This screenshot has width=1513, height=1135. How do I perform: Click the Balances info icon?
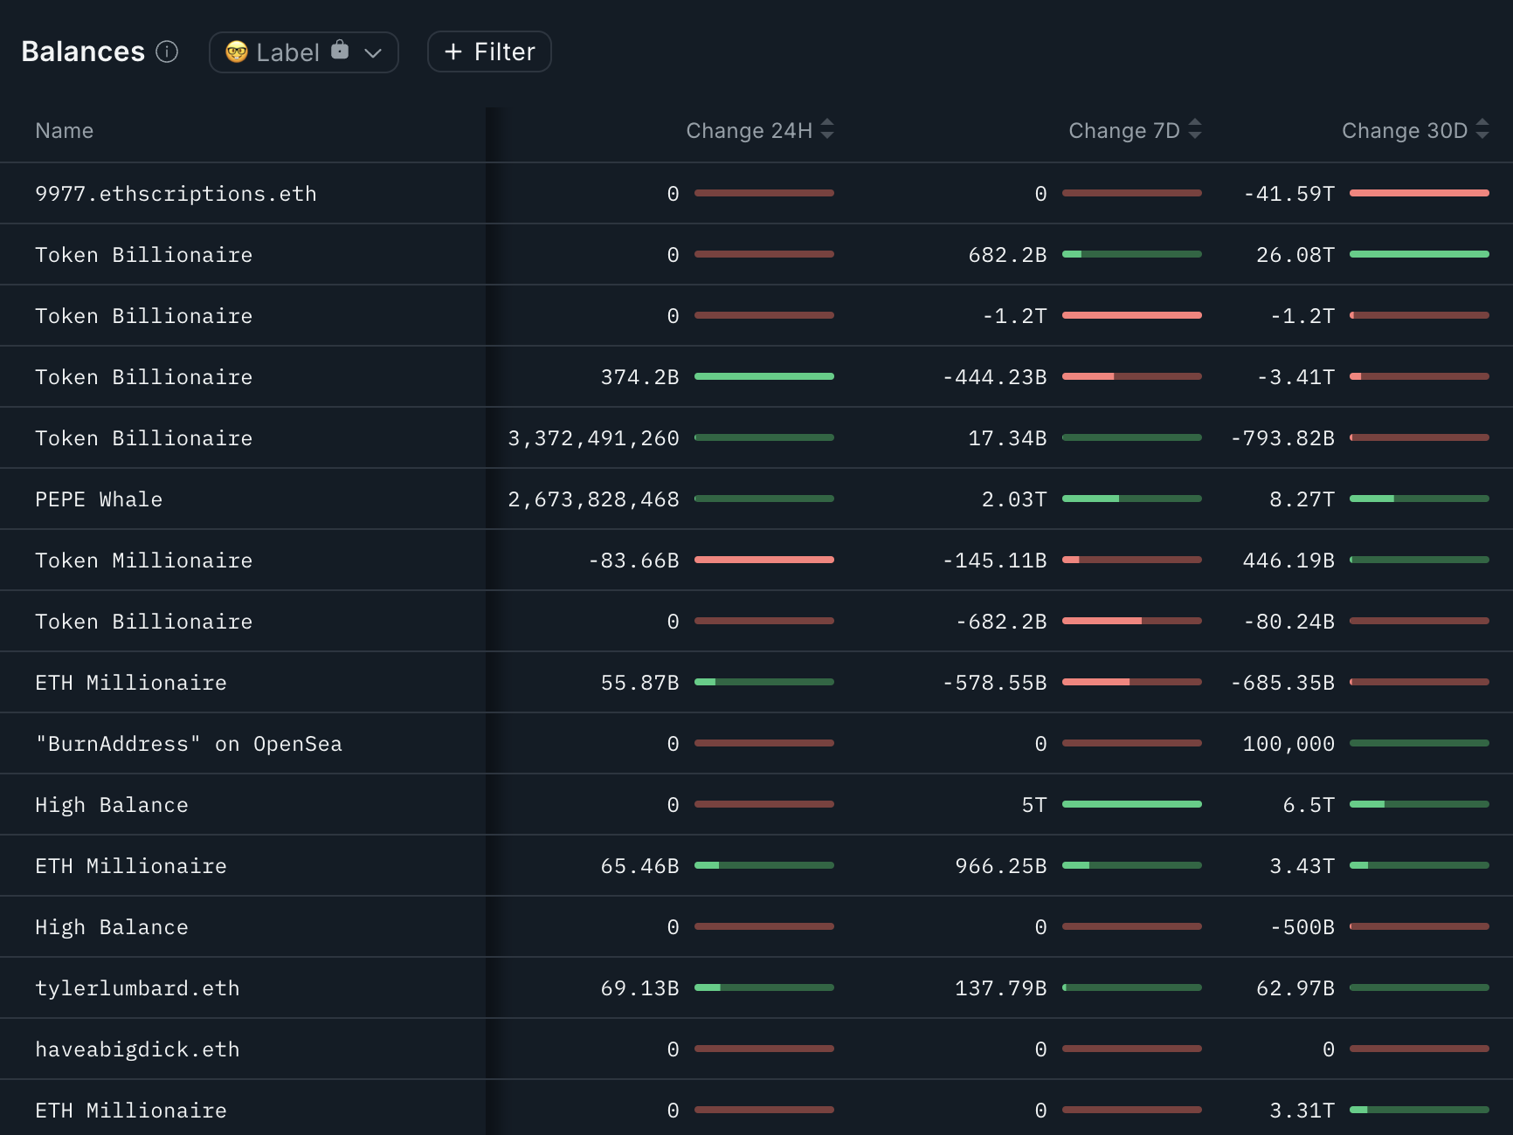click(x=167, y=52)
